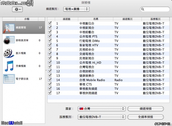Uncheck channel 2 中視新聞台 checkbox

click(50, 28)
